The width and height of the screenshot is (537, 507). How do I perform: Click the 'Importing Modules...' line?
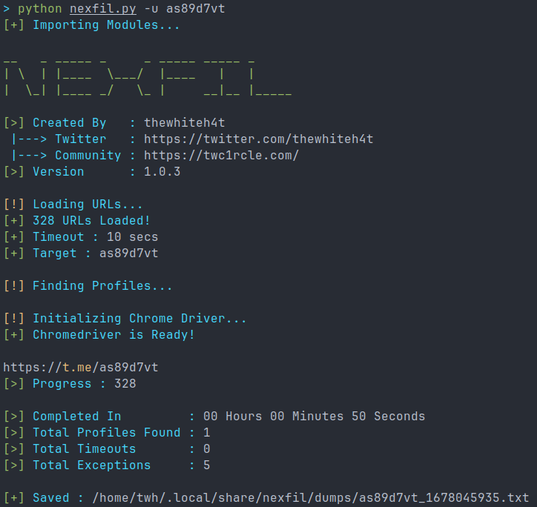(91, 25)
